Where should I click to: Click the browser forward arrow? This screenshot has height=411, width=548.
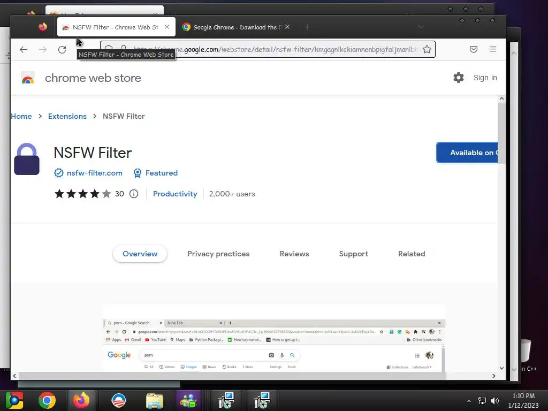pos(43,50)
